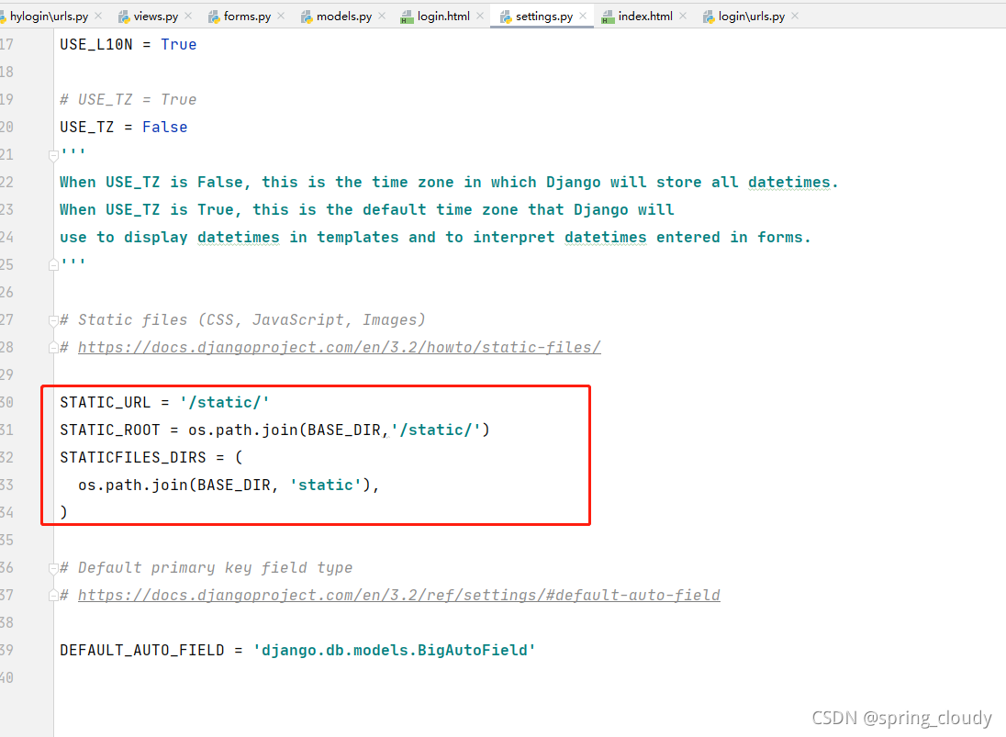The image size is (1006, 737).
Task: Click the 'django.db.models.BigAutoField' string
Action: [395, 651]
